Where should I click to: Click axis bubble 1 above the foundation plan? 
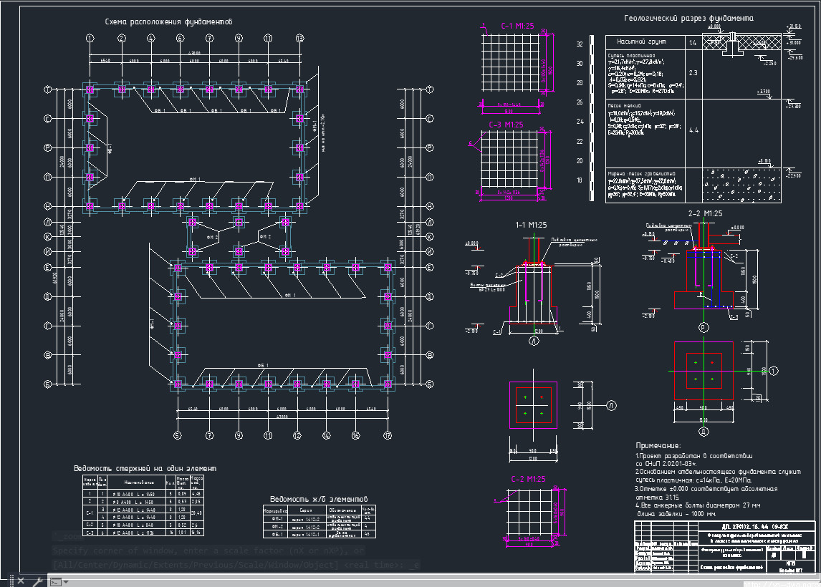[x=90, y=38]
